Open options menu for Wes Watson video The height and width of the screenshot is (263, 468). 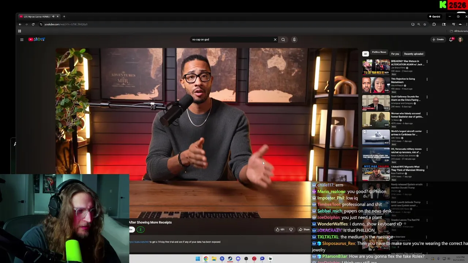[x=427, y=61]
